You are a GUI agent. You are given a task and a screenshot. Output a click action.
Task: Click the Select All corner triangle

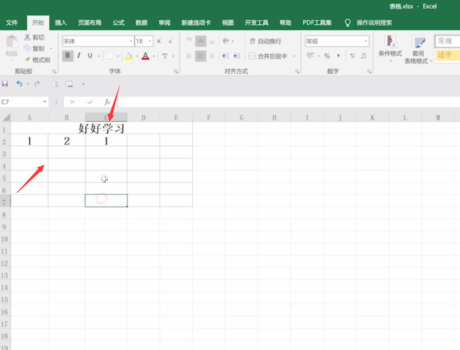(6, 118)
